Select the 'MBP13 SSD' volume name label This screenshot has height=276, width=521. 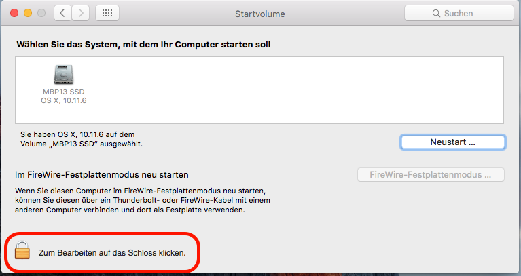[x=64, y=91]
